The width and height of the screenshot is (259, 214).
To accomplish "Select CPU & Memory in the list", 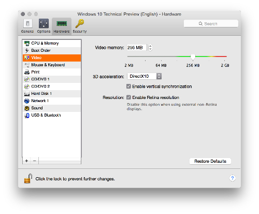I will pyautogui.click(x=52, y=44).
